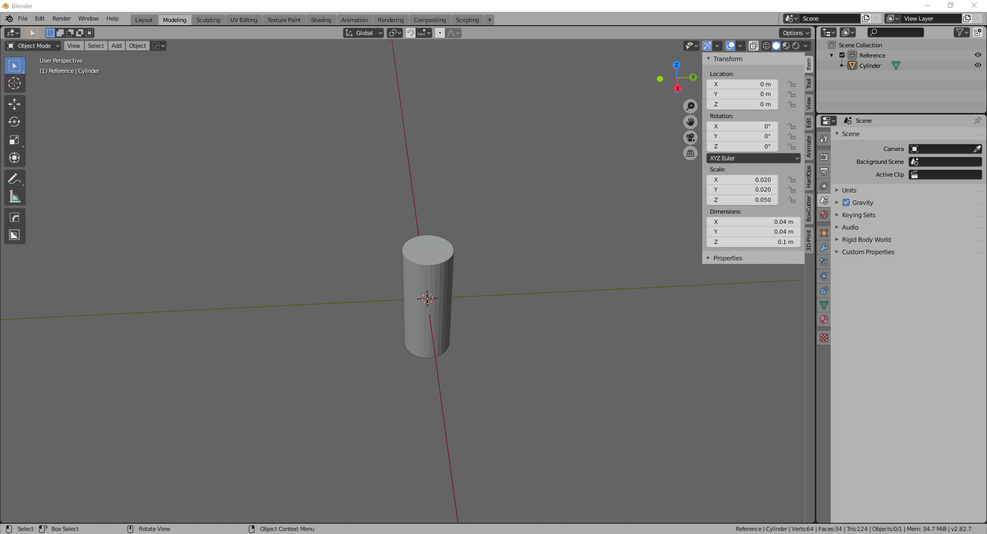Switch to orthographic/perspective grid view

tap(690, 154)
